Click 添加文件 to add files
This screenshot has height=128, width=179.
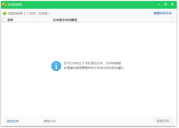pyautogui.click(x=13, y=121)
